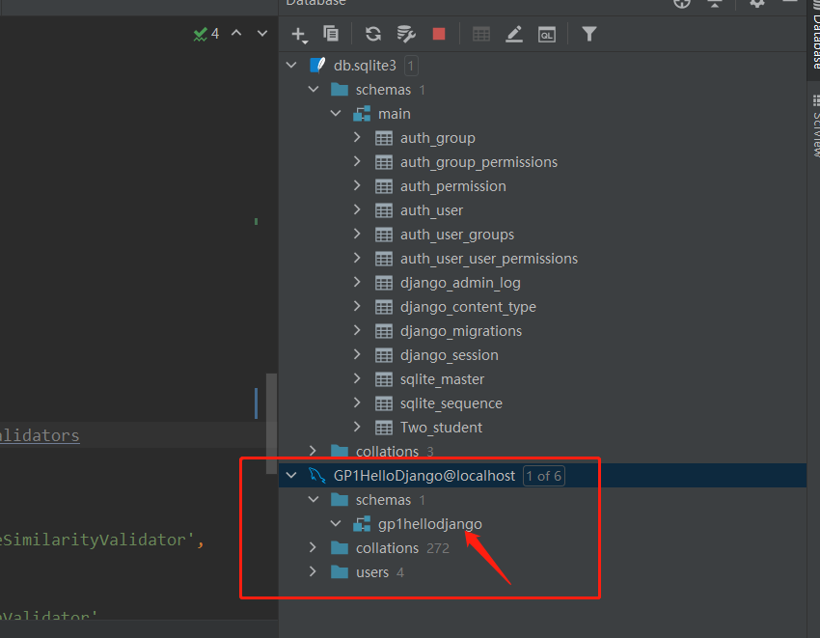Select the django_admin_log table
Image resolution: width=820 pixels, height=638 pixels.
click(460, 283)
